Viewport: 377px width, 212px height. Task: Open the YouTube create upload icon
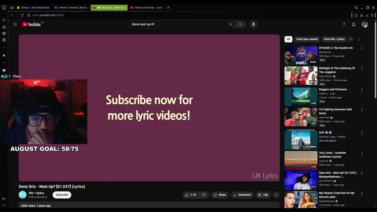(344, 24)
